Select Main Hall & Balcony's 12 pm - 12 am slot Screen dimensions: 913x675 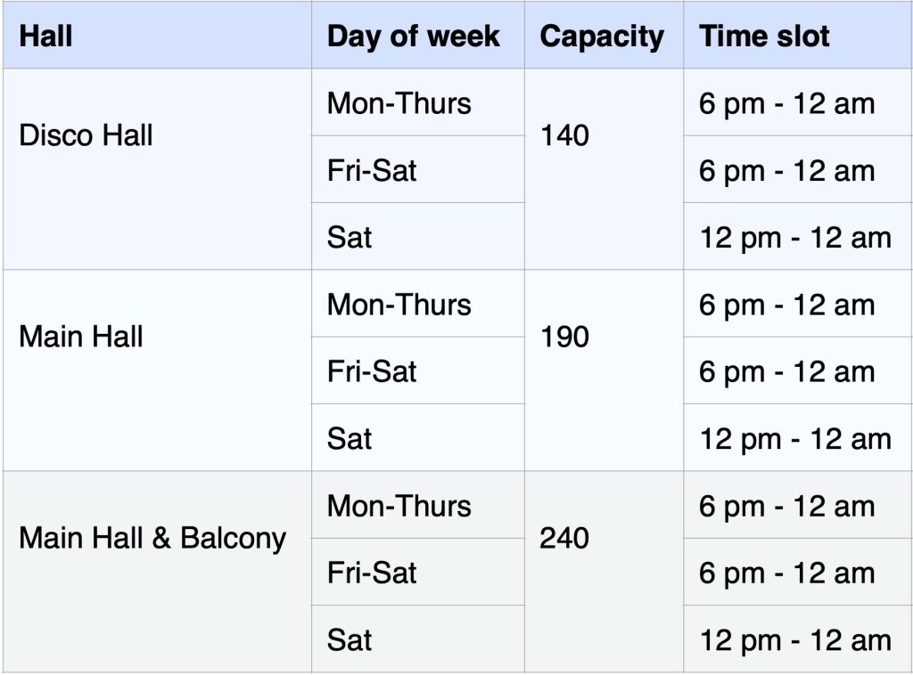[x=794, y=639]
